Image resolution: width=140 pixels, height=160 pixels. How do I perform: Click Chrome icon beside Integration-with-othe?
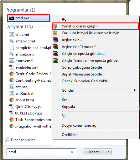(12, 126)
